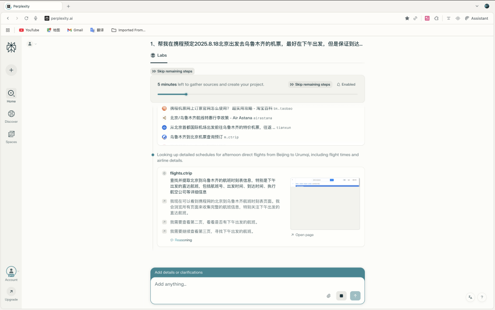The image size is (495, 310).
Task: Expand the user avatar dropdown above the question
Action: point(32,44)
